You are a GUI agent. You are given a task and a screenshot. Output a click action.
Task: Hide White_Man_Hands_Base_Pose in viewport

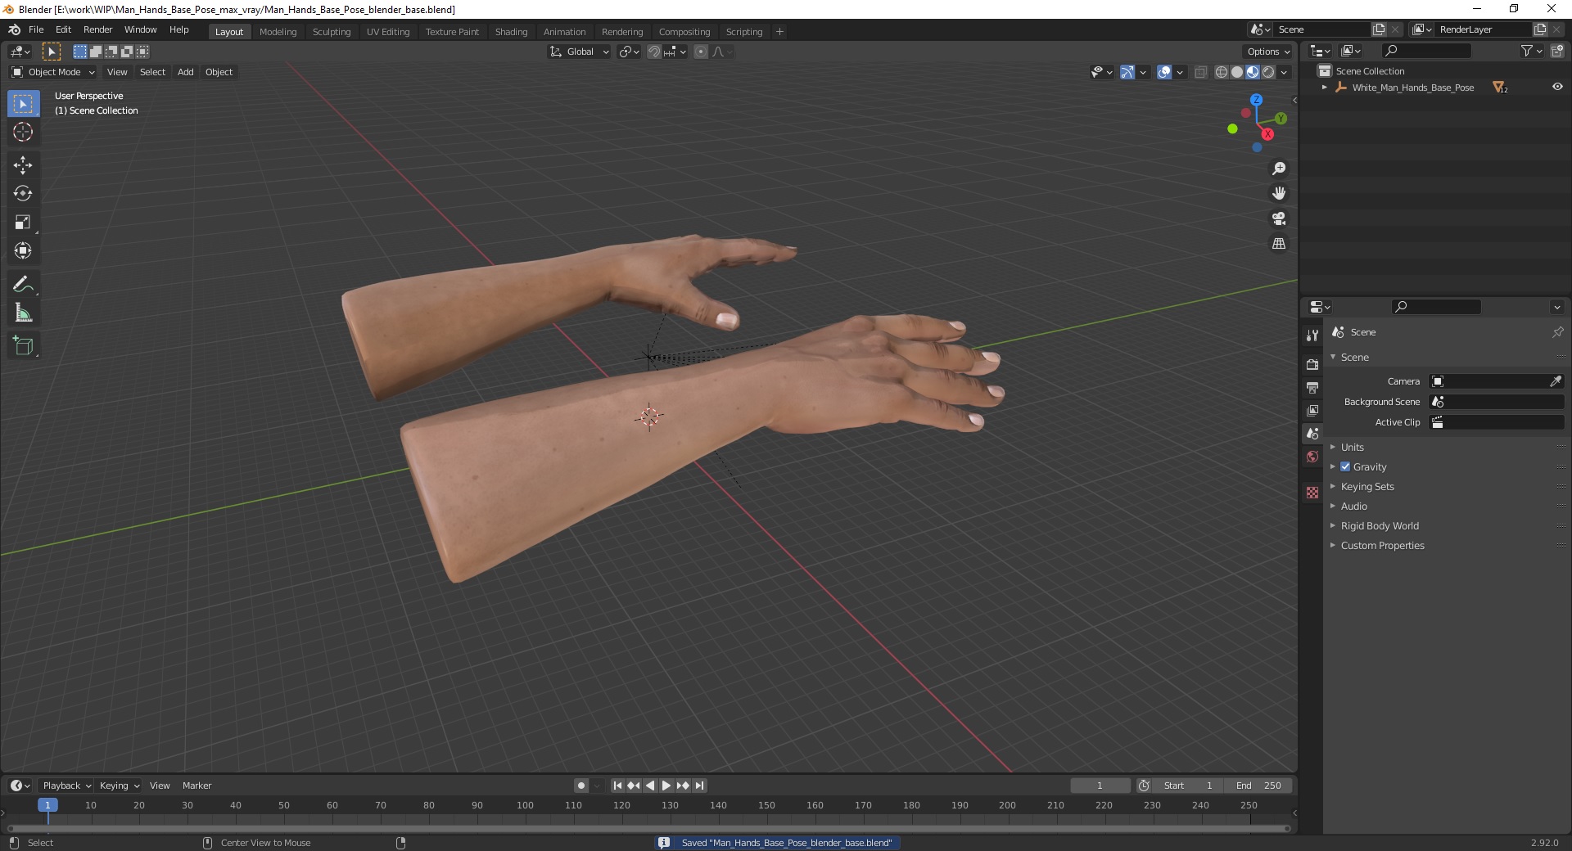tap(1557, 87)
